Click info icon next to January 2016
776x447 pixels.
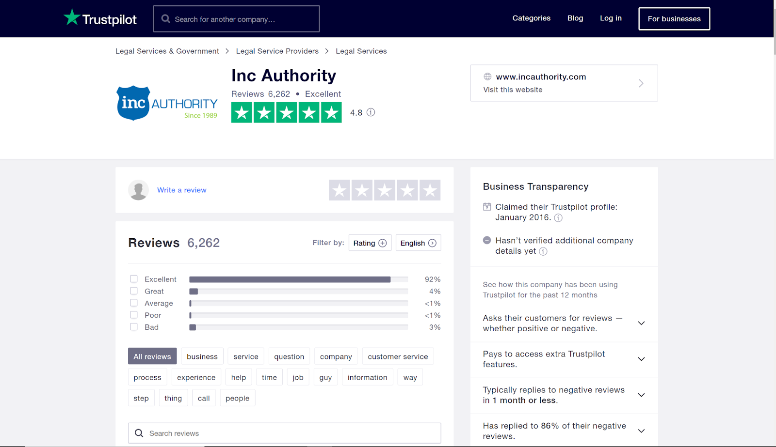[x=558, y=218]
